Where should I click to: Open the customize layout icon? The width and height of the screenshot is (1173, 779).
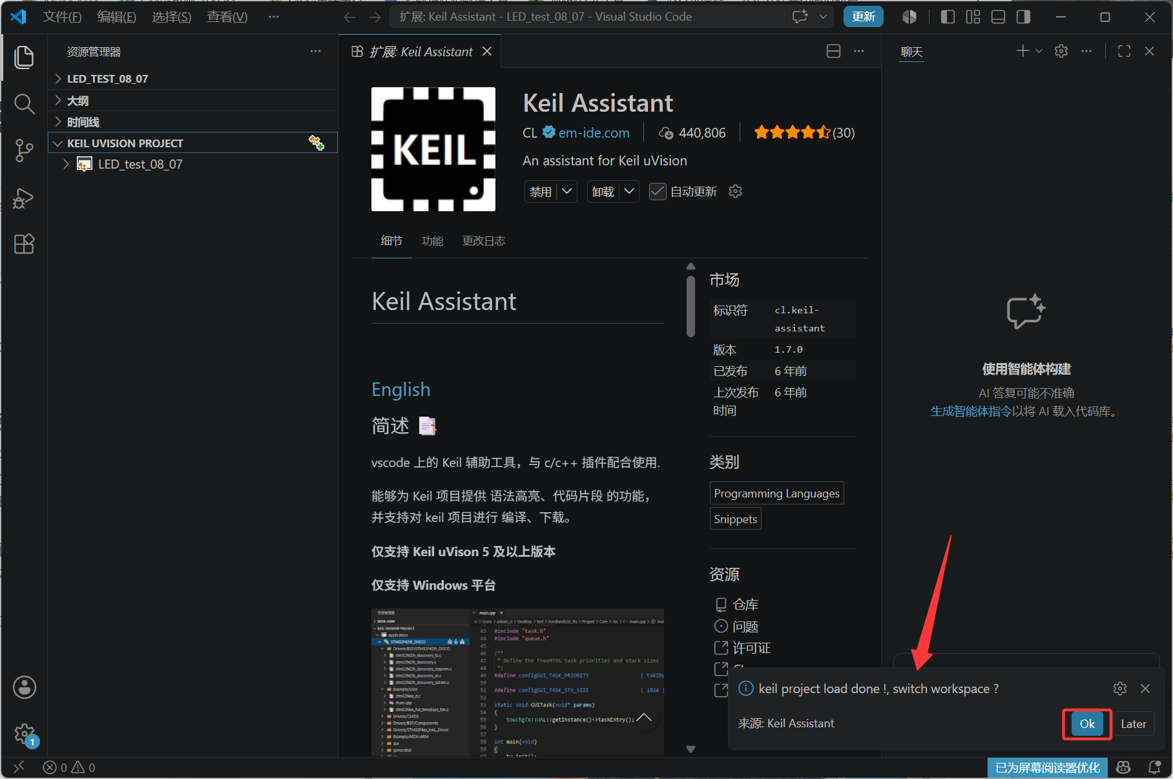(x=973, y=17)
